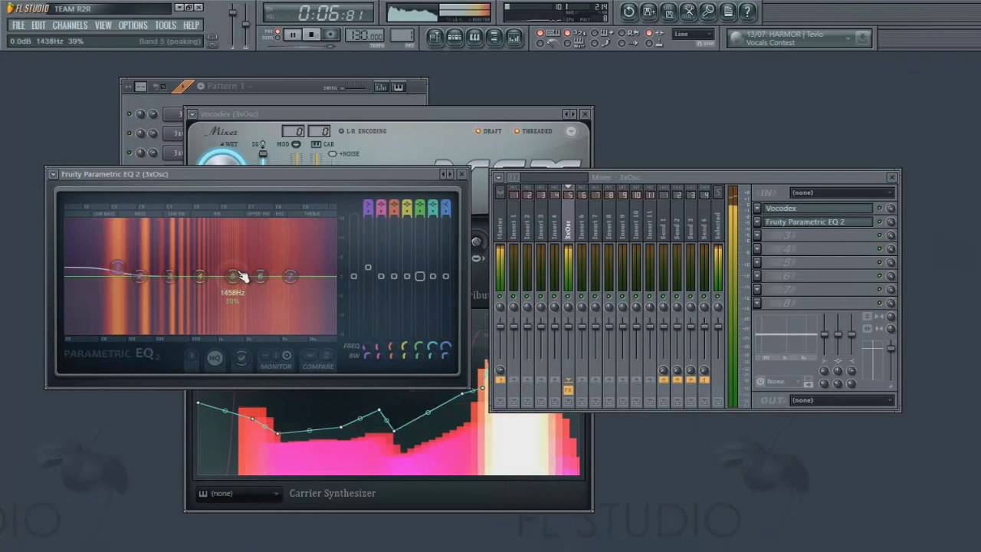
Task: Click the yellow band 4 type tab
Action: [x=407, y=207]
